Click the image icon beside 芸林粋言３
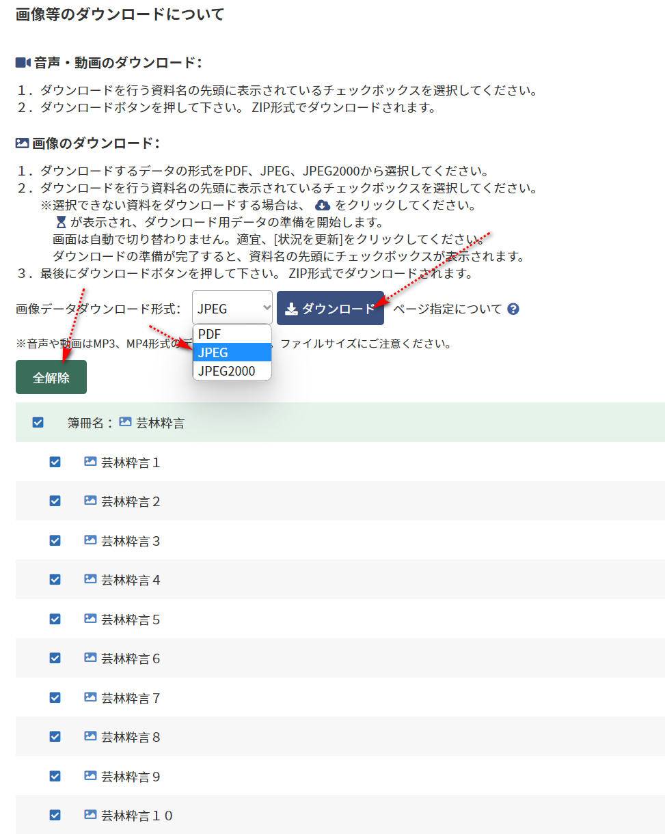Screen dimensions: 665x834 [x=90, y=540]
